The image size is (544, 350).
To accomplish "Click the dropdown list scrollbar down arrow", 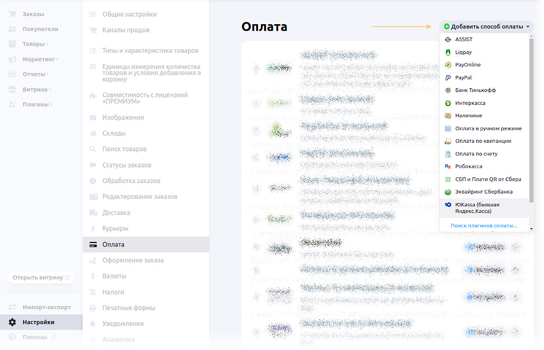I will pos(532,229).
